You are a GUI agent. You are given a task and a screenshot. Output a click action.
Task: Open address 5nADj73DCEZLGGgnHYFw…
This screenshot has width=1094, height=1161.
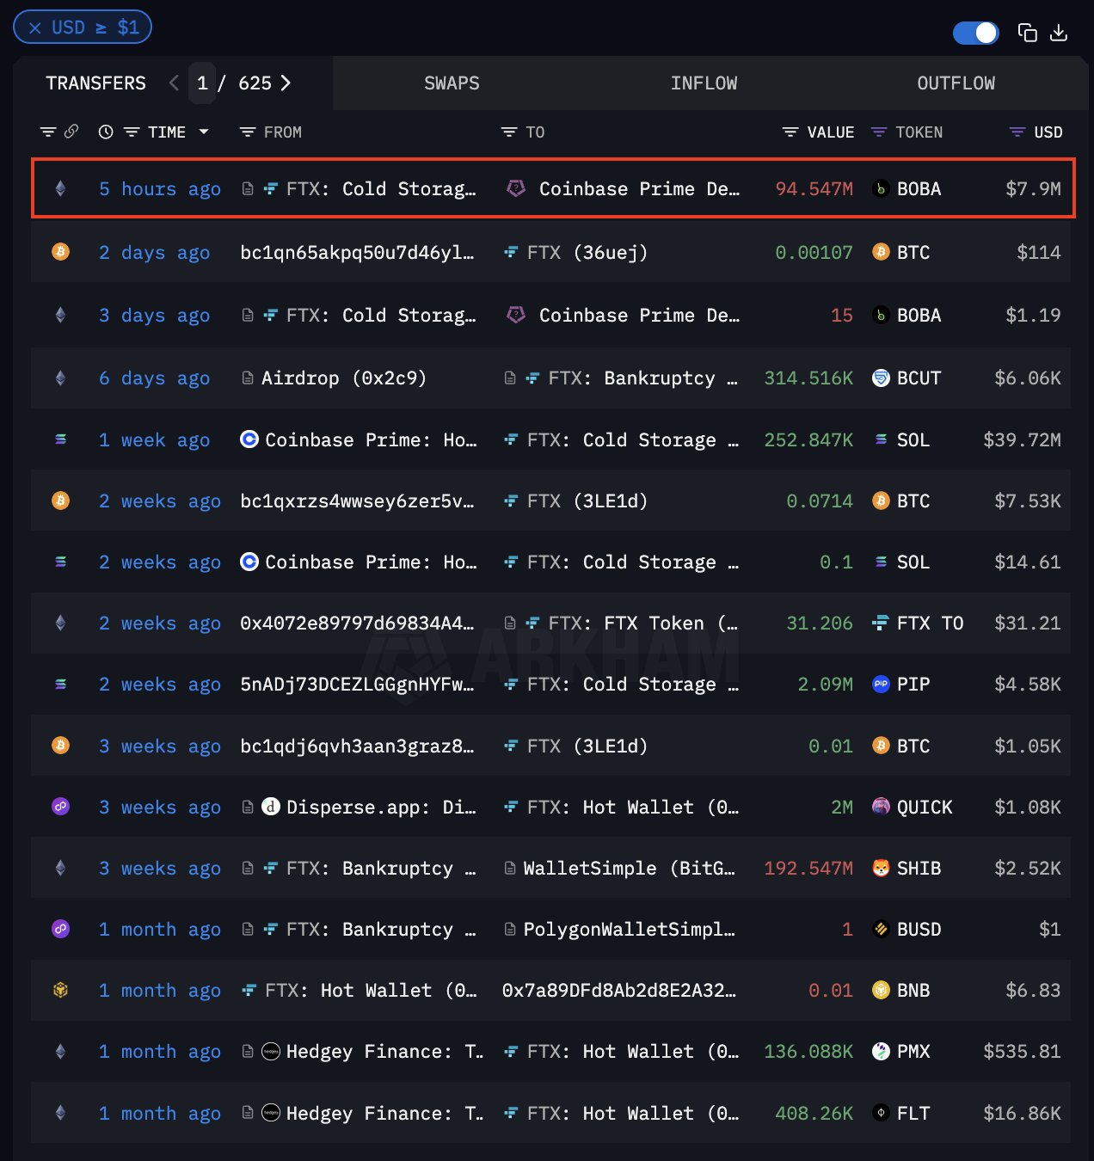coord(357,684)
